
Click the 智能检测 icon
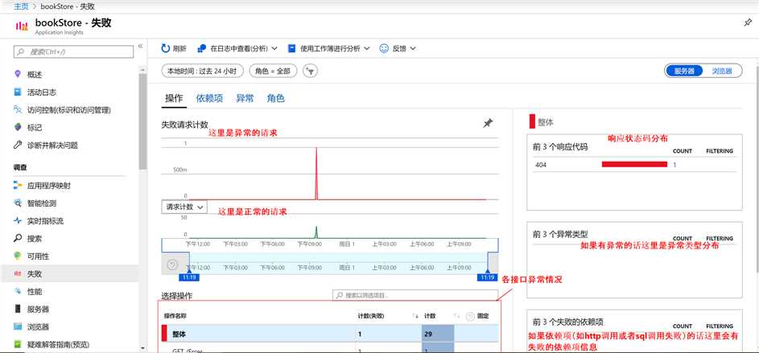[x=18, y=203]
